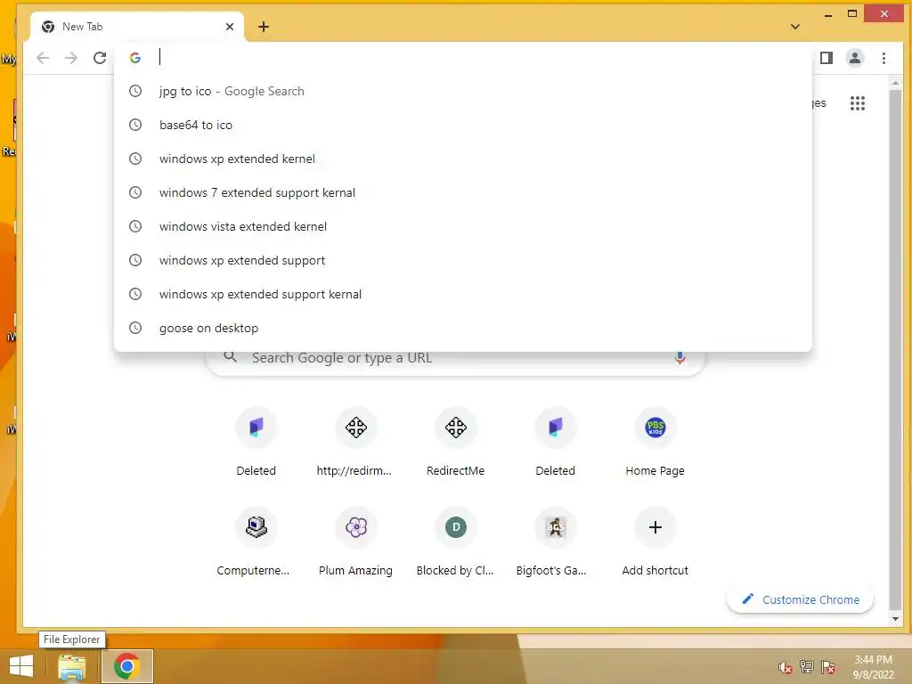
Task: Open the Blocked by Cl... shortcut
Action: [x=455, y=542]
